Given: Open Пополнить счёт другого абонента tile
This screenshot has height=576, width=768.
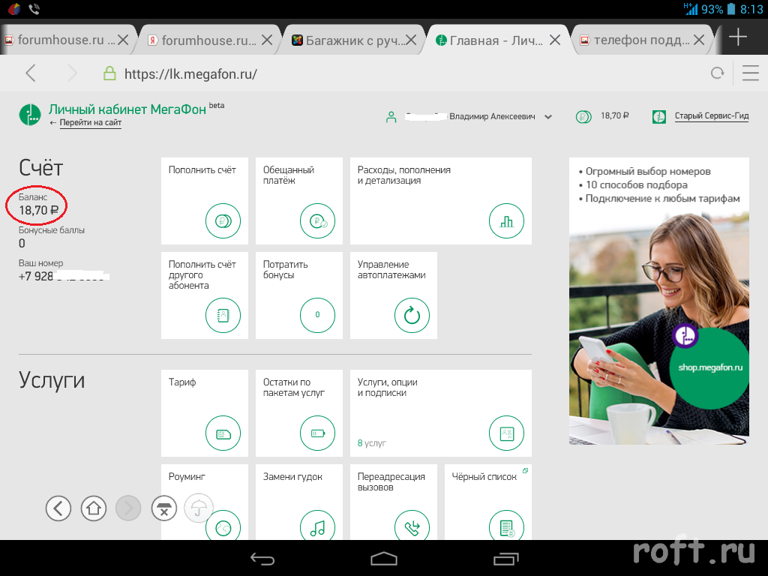Looking at the screenshot, I should (x=204, y=295).
